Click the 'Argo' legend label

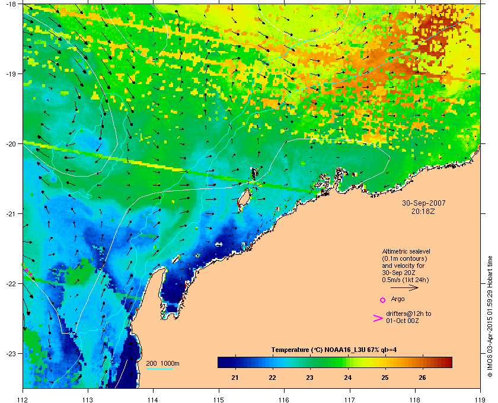tap(398, 299)
